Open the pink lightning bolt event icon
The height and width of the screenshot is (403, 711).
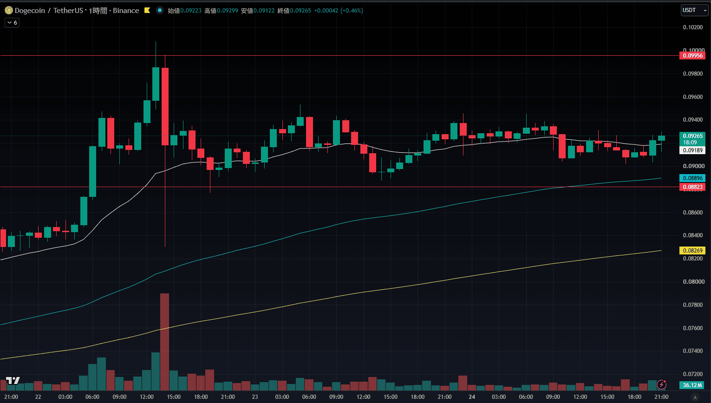[x=662, y=385]
